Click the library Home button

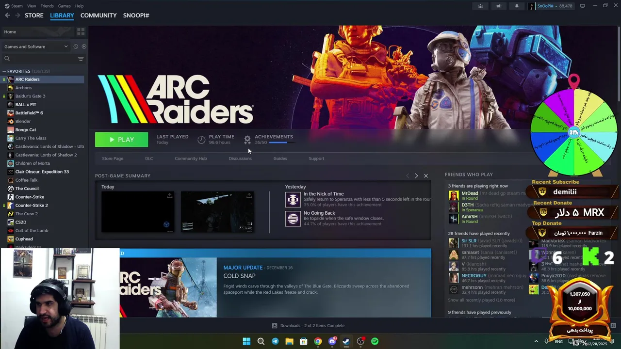coord(37,32)
